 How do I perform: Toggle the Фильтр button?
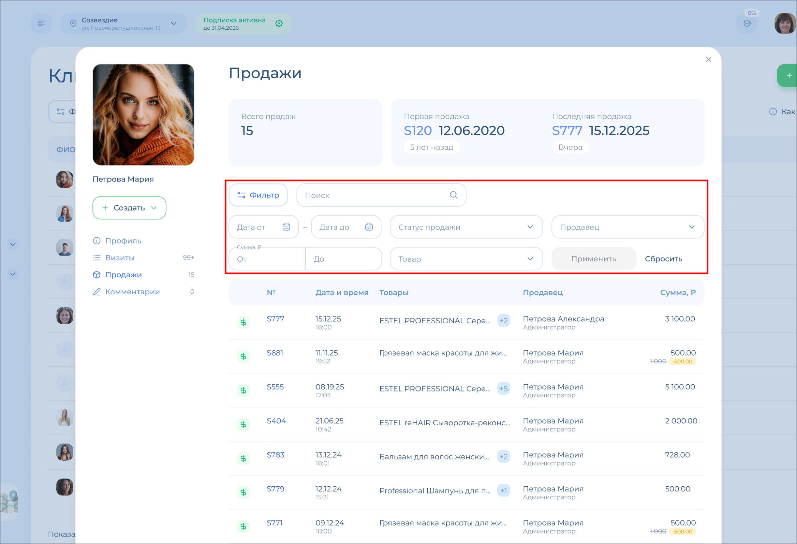click(x=258, y=195)
